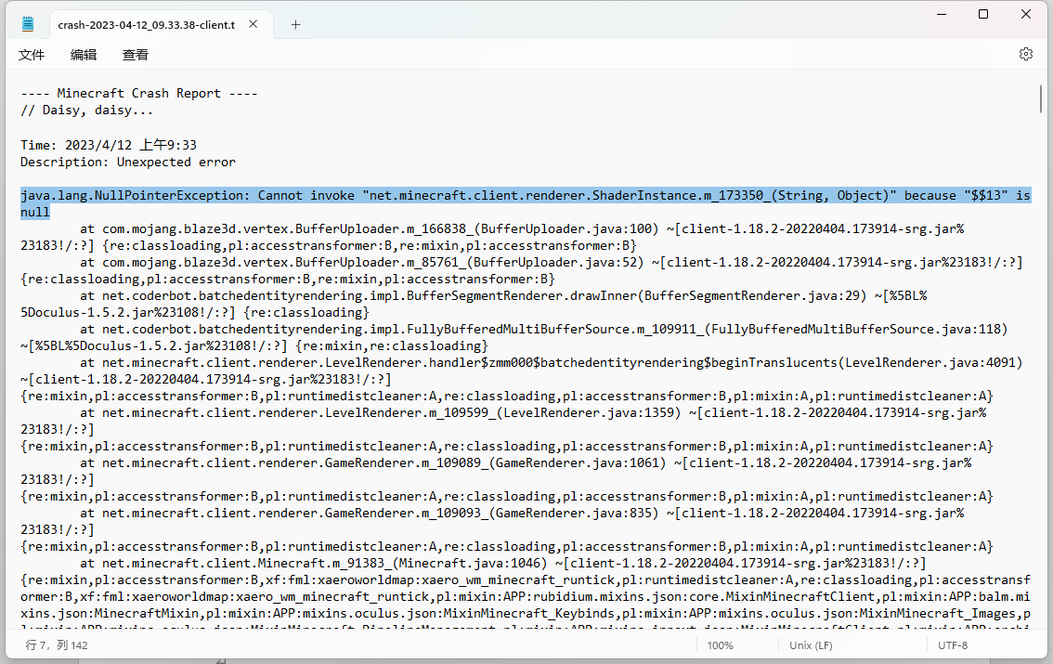
Task: Open the 文件 menu
Action: point(32,55)
